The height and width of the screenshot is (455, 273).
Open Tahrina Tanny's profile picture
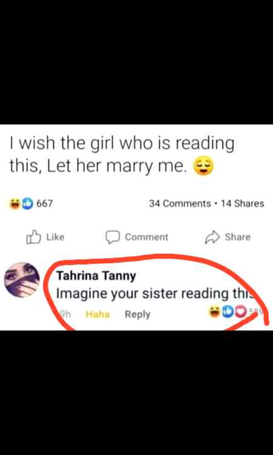(x=22, y=280)
